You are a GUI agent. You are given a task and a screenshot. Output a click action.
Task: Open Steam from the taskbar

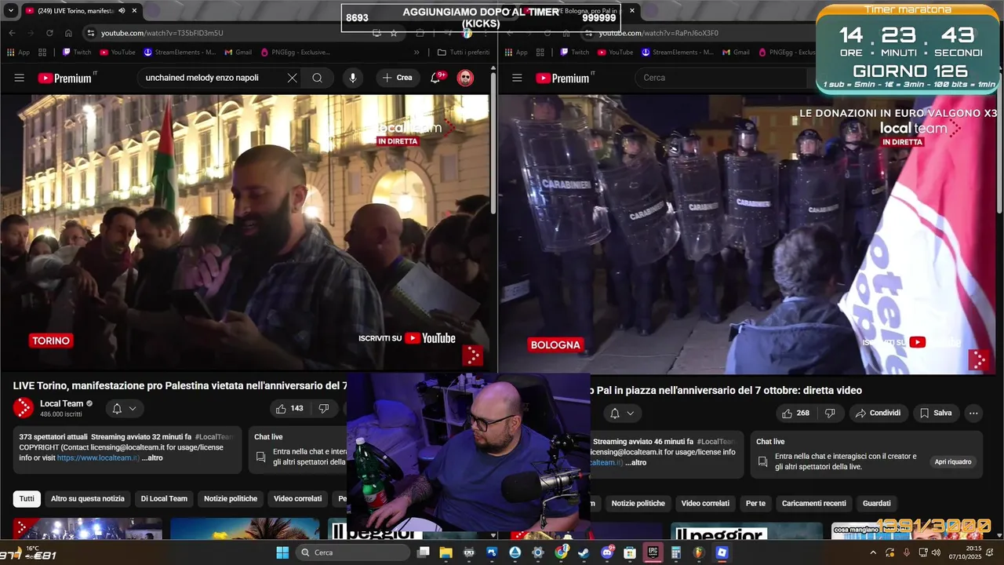[584, 552]
